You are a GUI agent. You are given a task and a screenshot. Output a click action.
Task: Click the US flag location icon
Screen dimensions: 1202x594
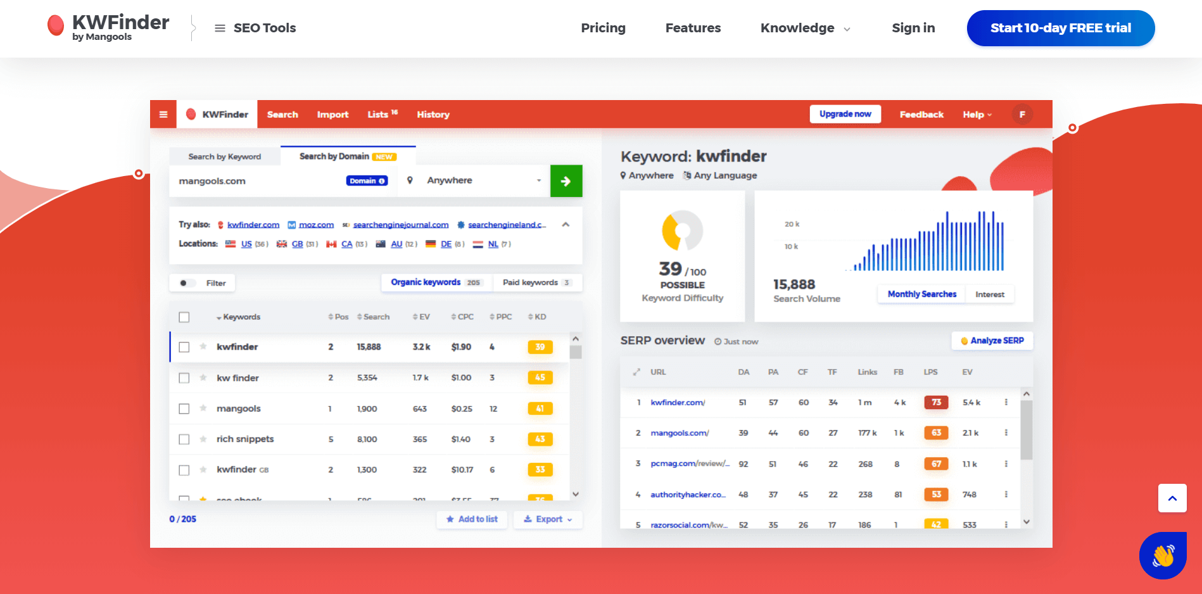[x=231, y=244]
